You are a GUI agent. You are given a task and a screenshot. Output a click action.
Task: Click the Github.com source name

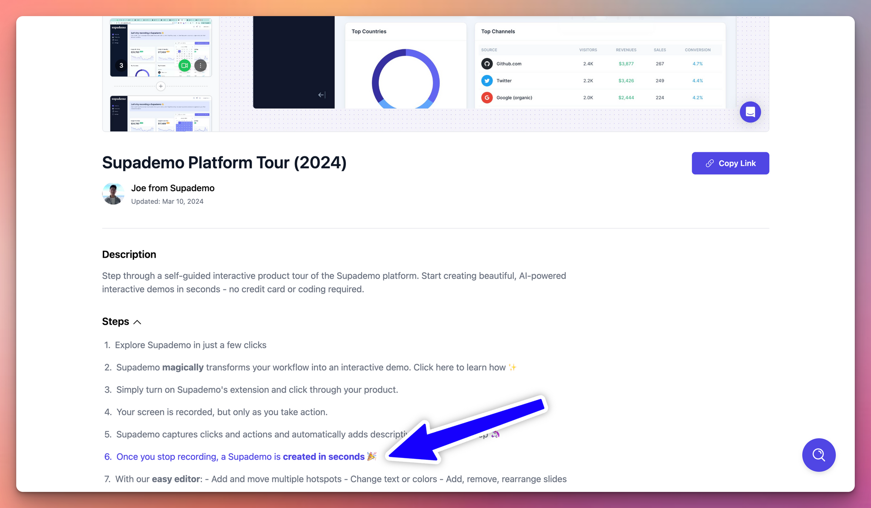click(509, 64)
